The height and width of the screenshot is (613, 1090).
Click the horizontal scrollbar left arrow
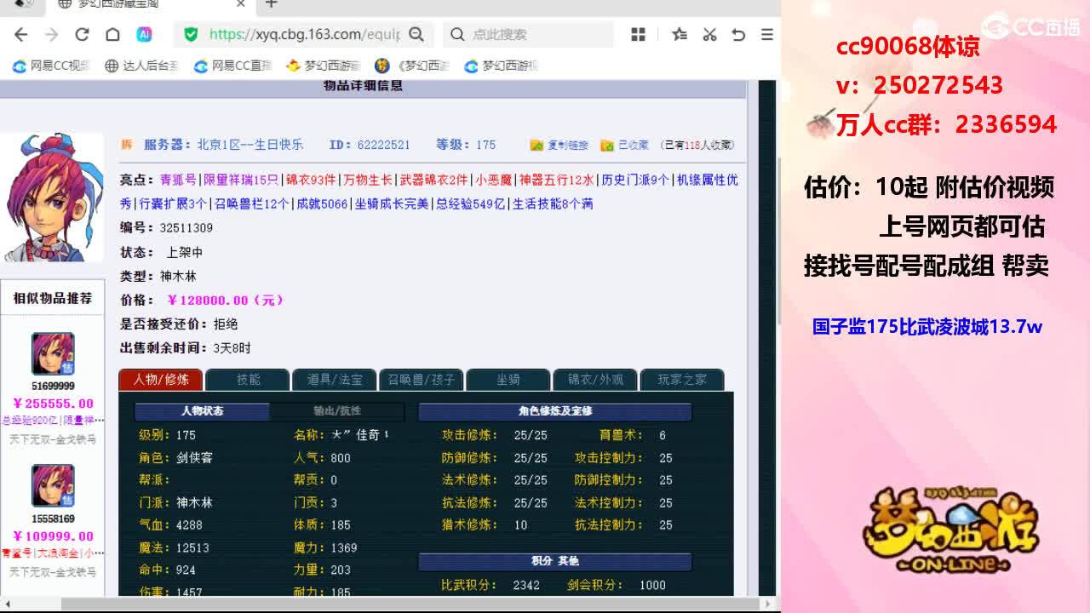7,604
